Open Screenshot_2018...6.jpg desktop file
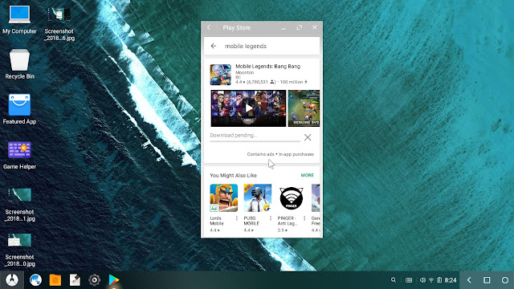The width and height of the screenshot is (514, 289). click(x=59, y=23)
